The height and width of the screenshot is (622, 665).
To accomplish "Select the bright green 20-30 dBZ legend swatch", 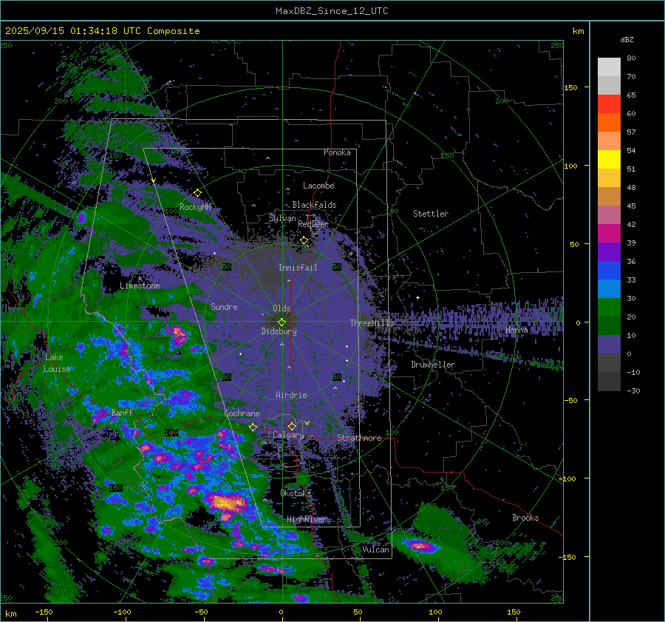I will click(x=609, y=308).
